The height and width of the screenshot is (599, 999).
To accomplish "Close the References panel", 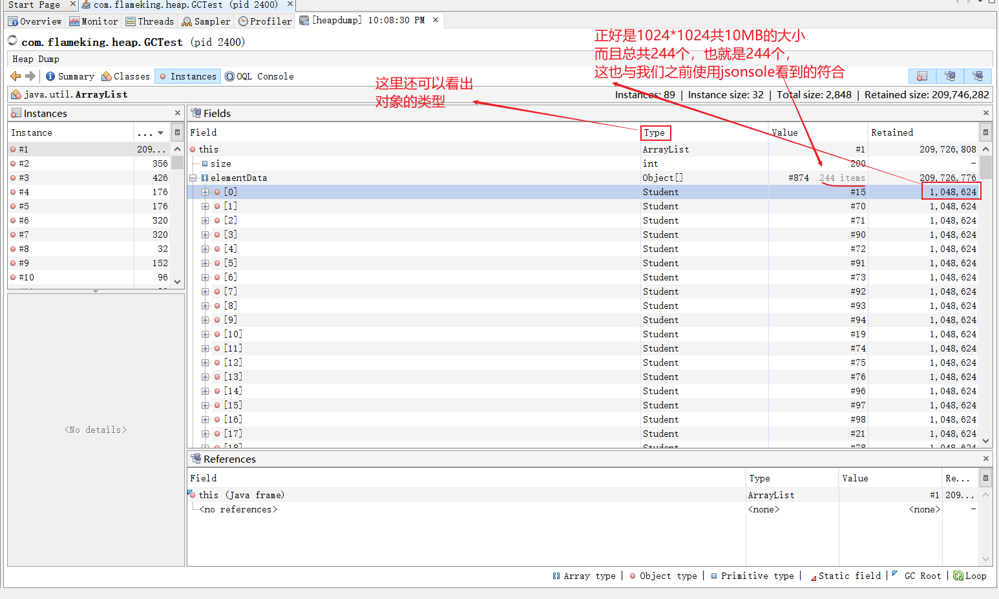I will click(986, 459).
